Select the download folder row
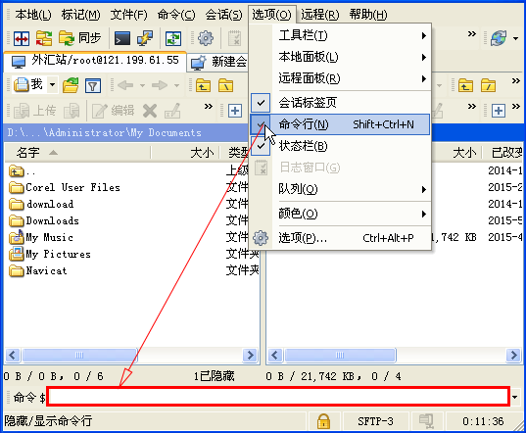This screenshot has height=433, width=526. (x=41, y=204)
